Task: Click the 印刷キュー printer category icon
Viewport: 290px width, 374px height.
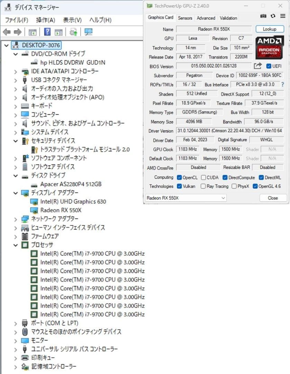Action: (x=25, y=358)
